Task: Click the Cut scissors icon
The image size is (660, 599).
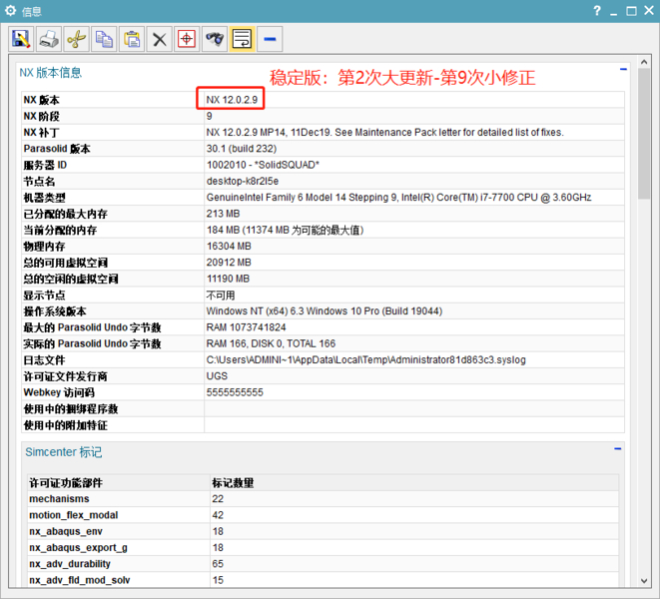Action: click(76, 39)
